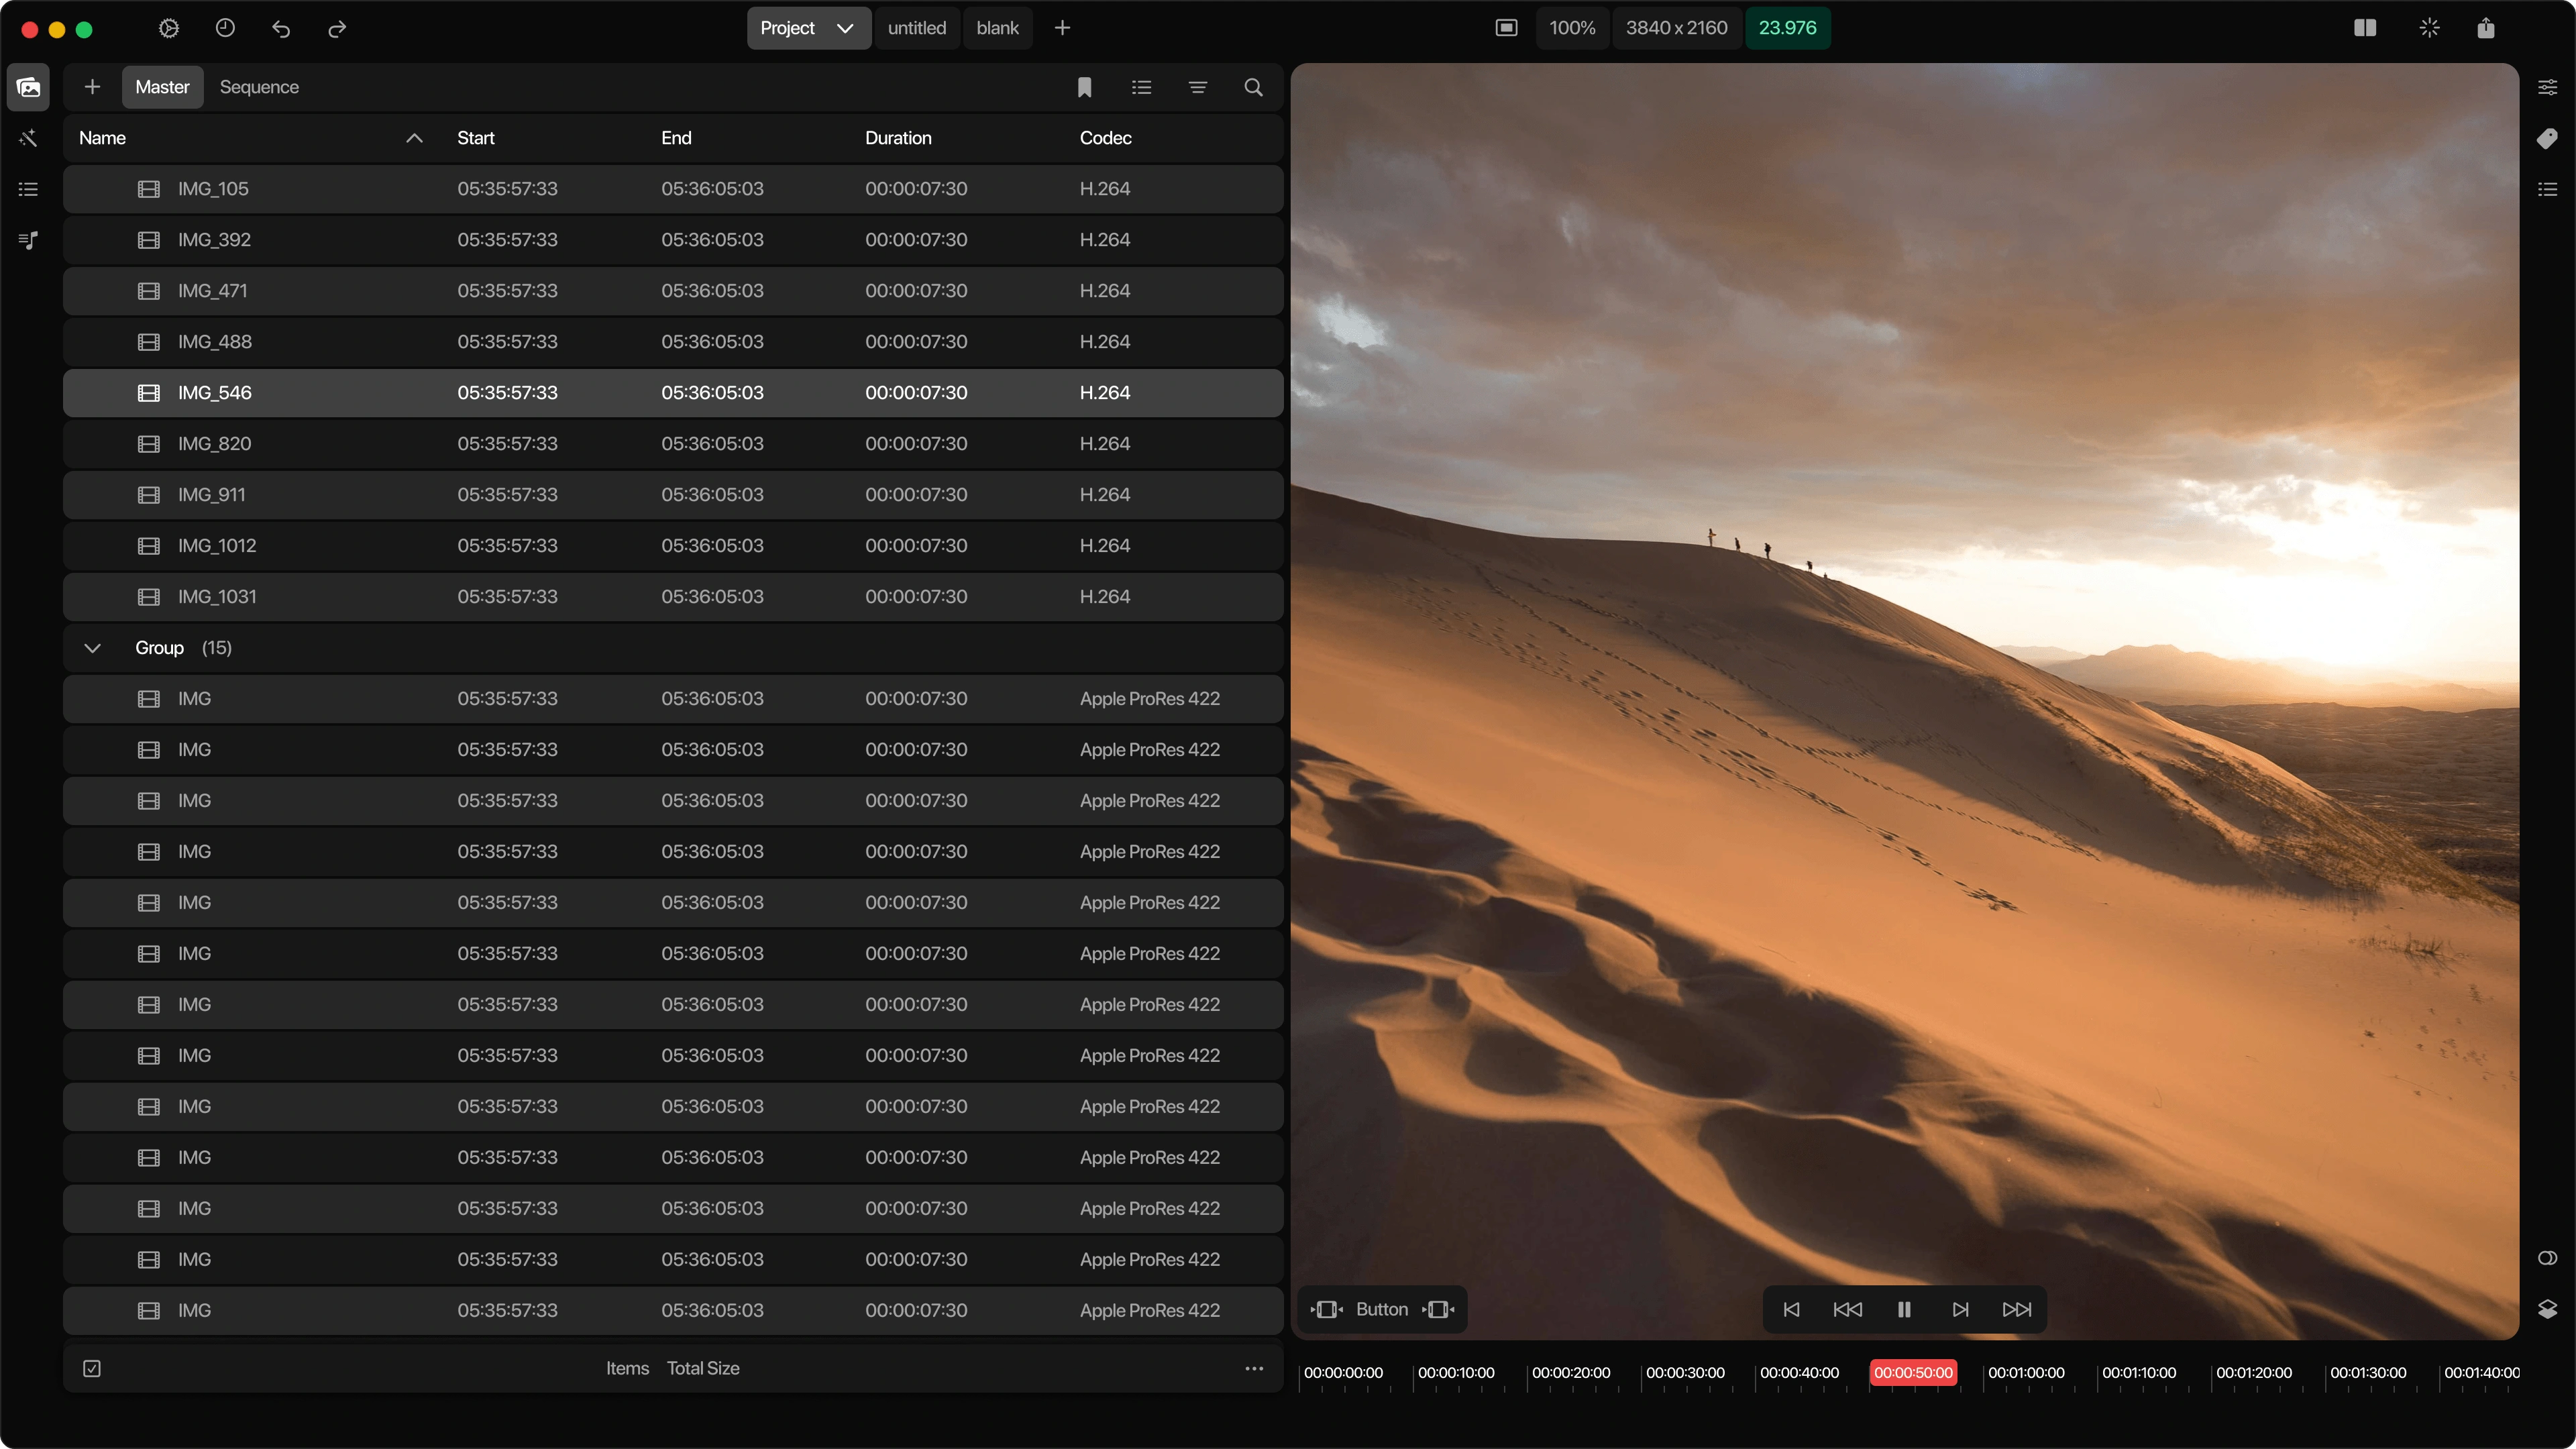Screen dimensions: 2576x1449
Task: Click the viewer fit-to-screen icon
Action: click(x=1506, y=28)
